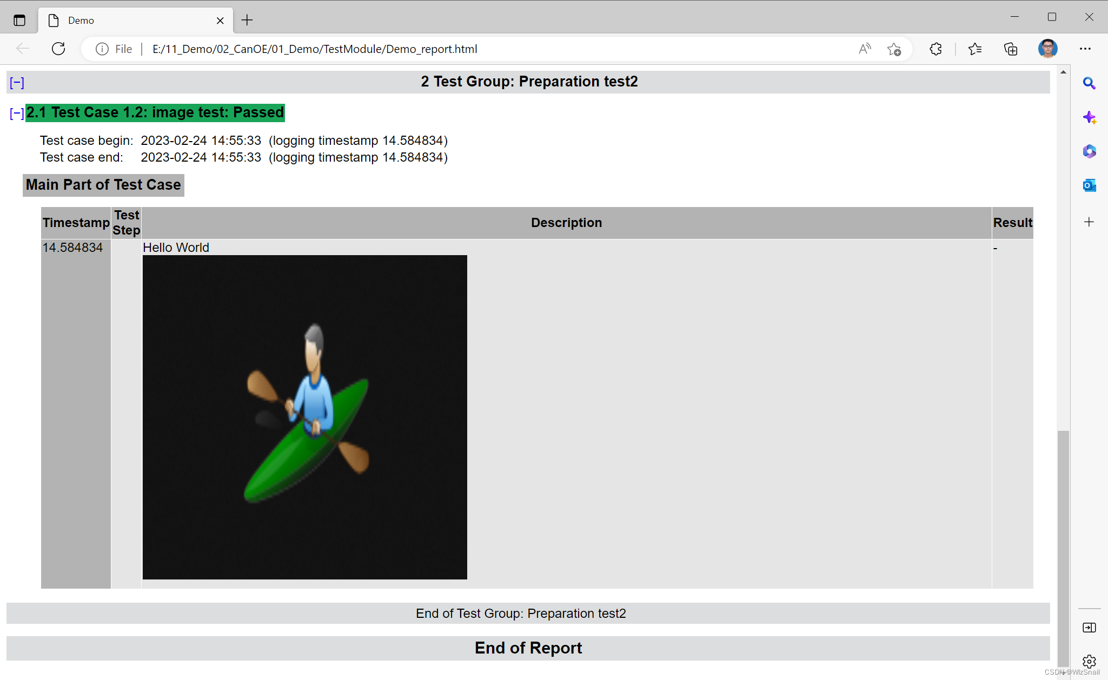Open Settings and more menu

pyautogui.click(x=1085, y=49)
